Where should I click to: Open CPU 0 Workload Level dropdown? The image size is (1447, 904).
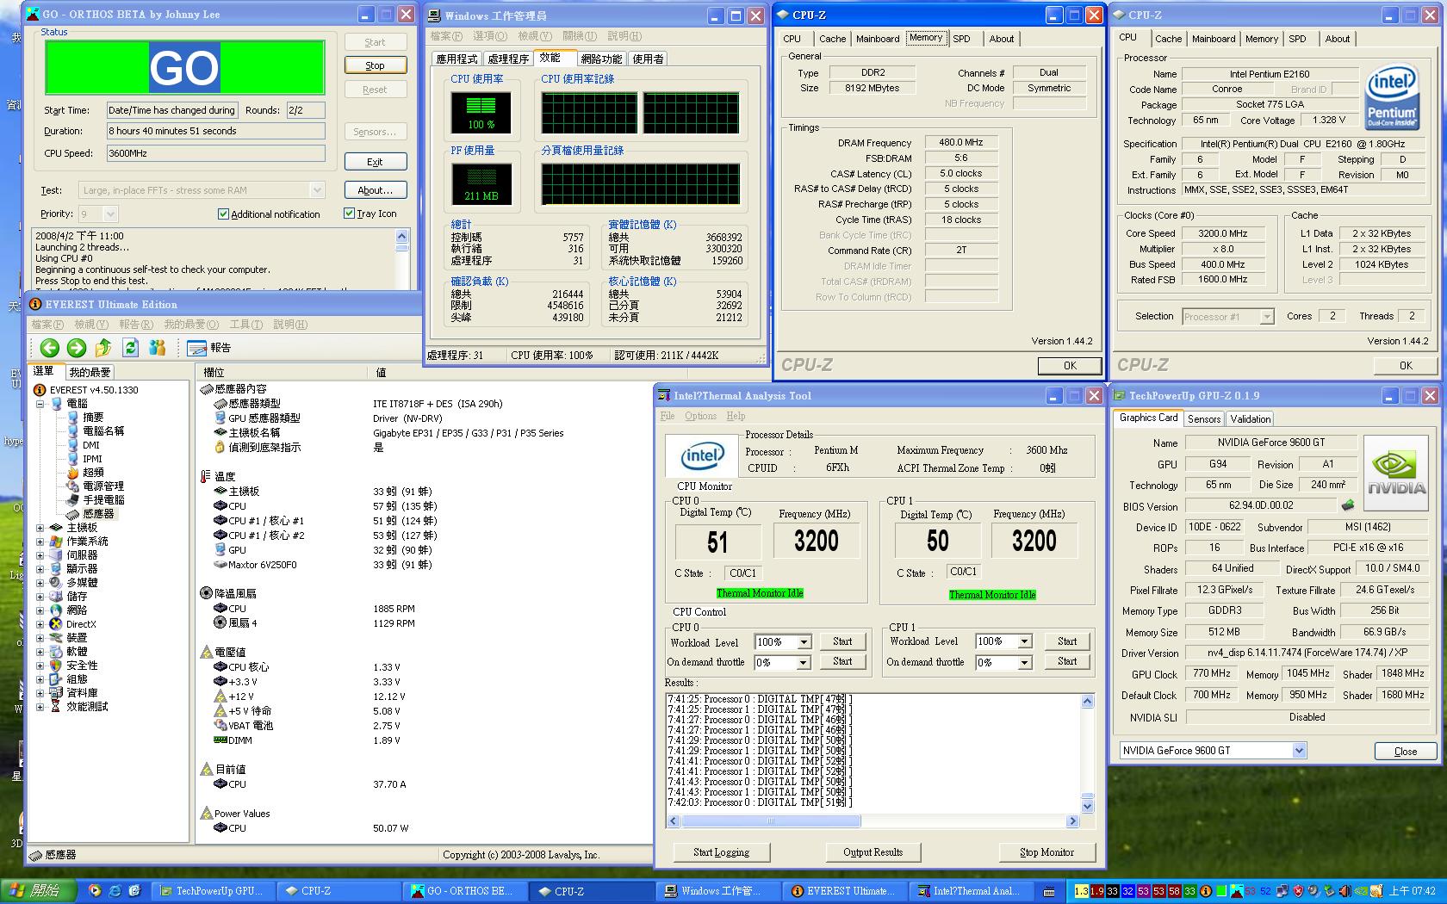(x=804, y=641)
